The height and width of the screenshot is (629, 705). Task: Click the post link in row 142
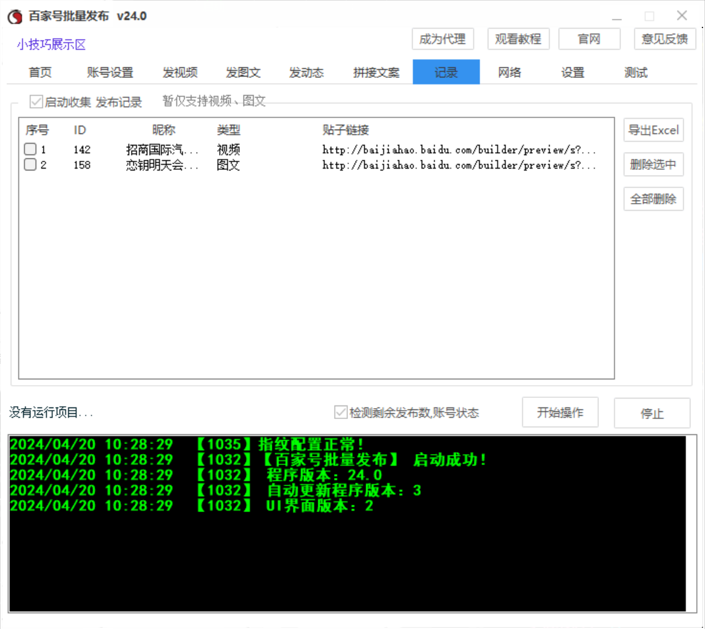tap(459, 149)
